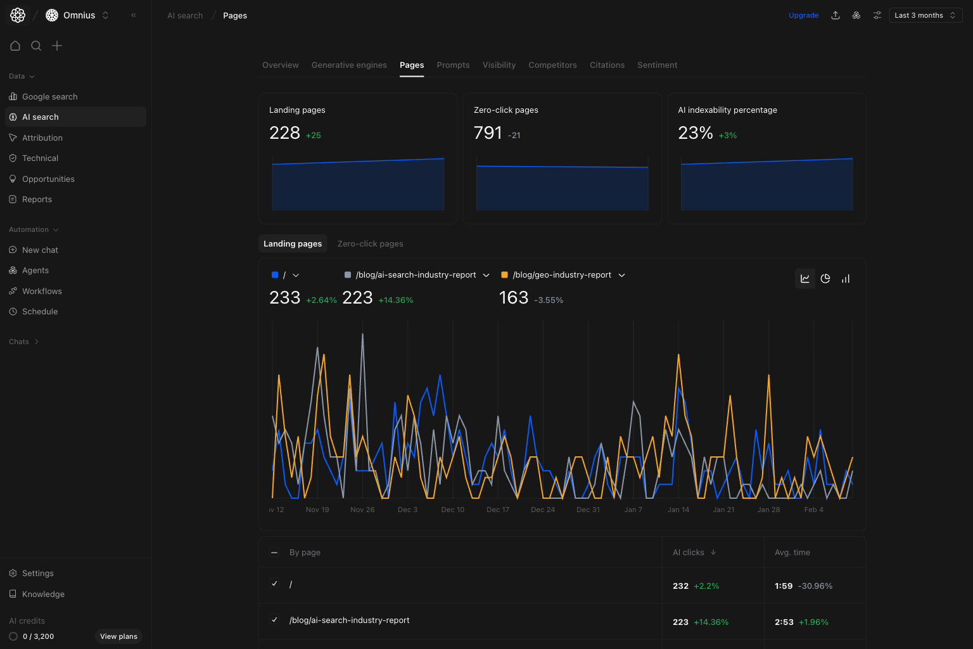This screenshot has height=649, width=973.
Task: Switch chart to pie view
Action: click(x=825, y=278)
